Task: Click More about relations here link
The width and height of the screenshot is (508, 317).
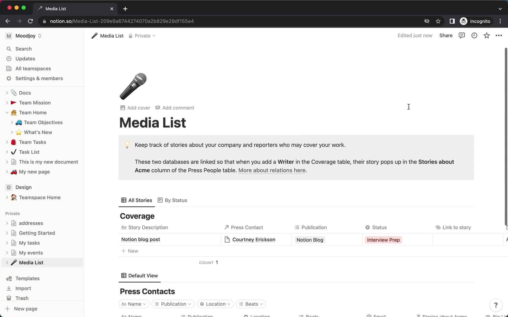Action: tap(272, 170)
